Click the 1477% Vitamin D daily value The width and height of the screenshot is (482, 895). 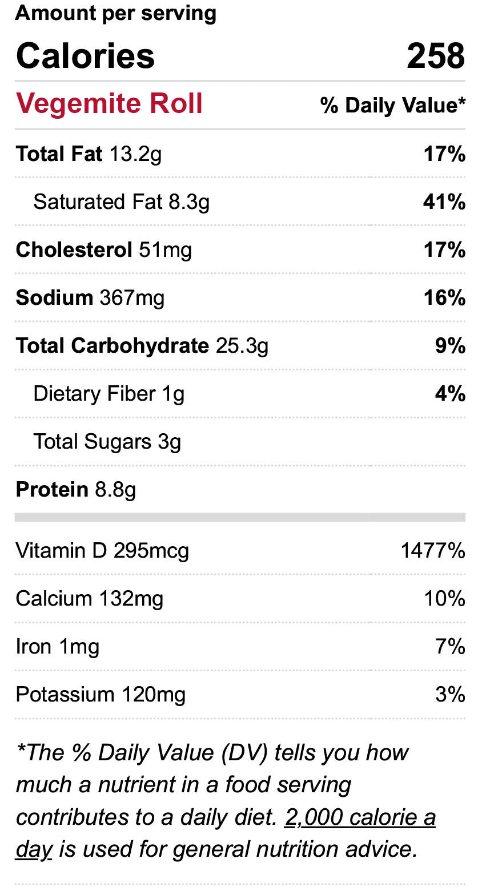tap(432, 551)
